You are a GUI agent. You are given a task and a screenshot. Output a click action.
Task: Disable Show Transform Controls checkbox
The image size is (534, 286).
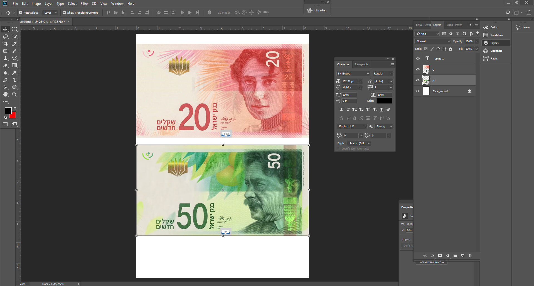coord(65,13)
